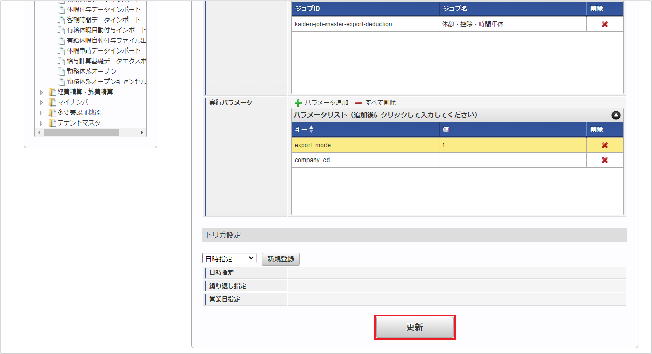Click the 勤務体系オープンキャンセル file icon

point(61,81)
